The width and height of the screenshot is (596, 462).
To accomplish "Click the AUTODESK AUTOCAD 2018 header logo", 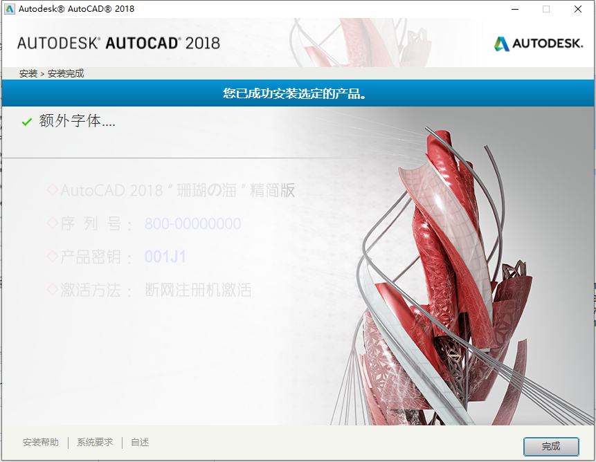I will tap(118, 42).
